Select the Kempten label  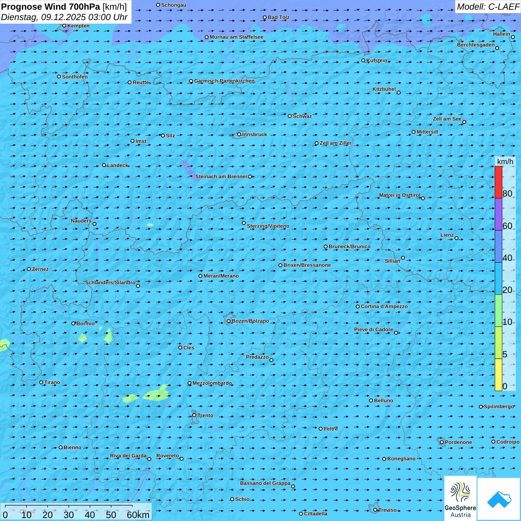click(78, 26)
